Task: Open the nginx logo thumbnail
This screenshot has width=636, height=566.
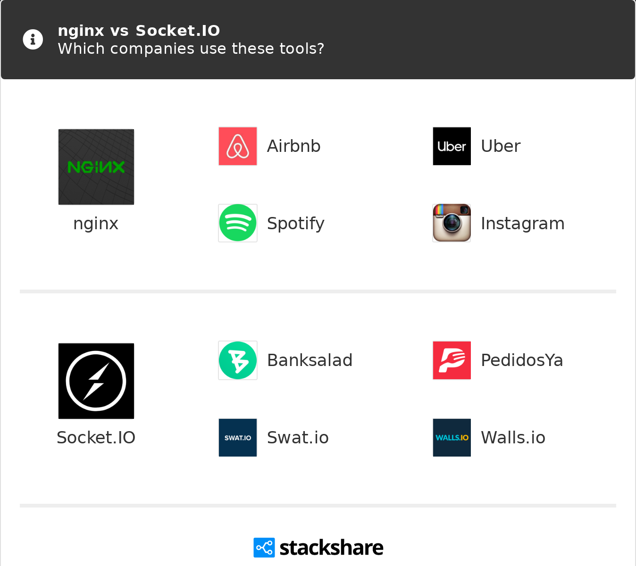Action: click(x=96, y=167)
